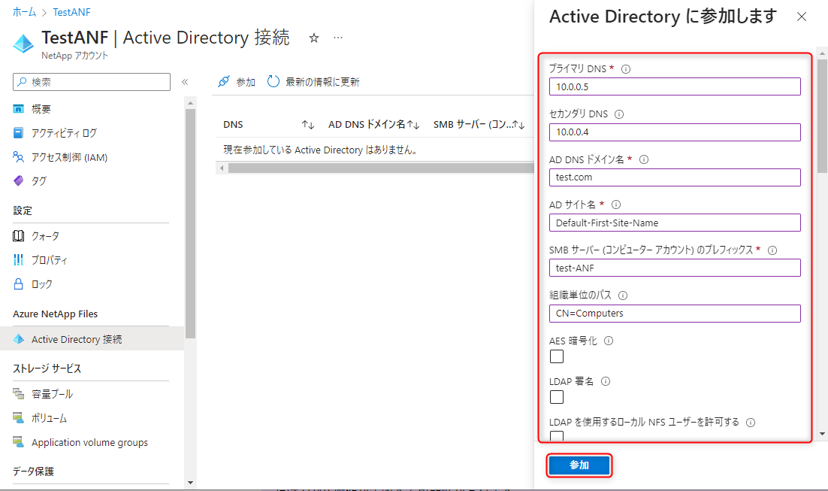The image size is (828, 491).
Task: Select Active Directory 接続 in the sidebar
Action: point(91,339)
